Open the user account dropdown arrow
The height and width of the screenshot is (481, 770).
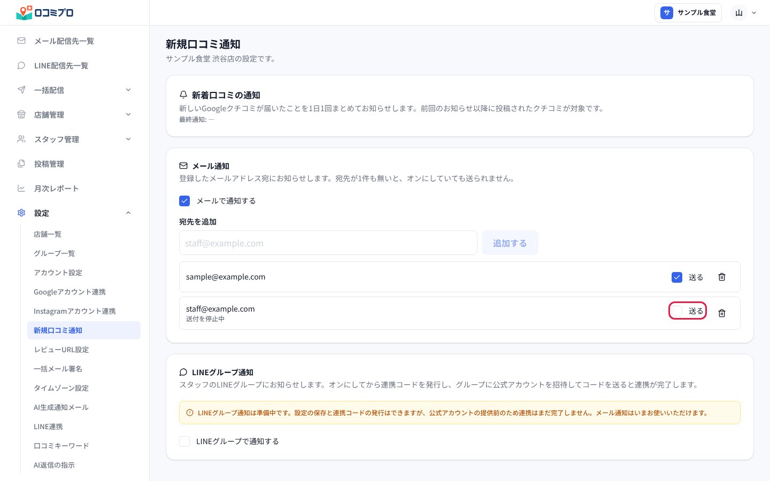tap(754, 13)
